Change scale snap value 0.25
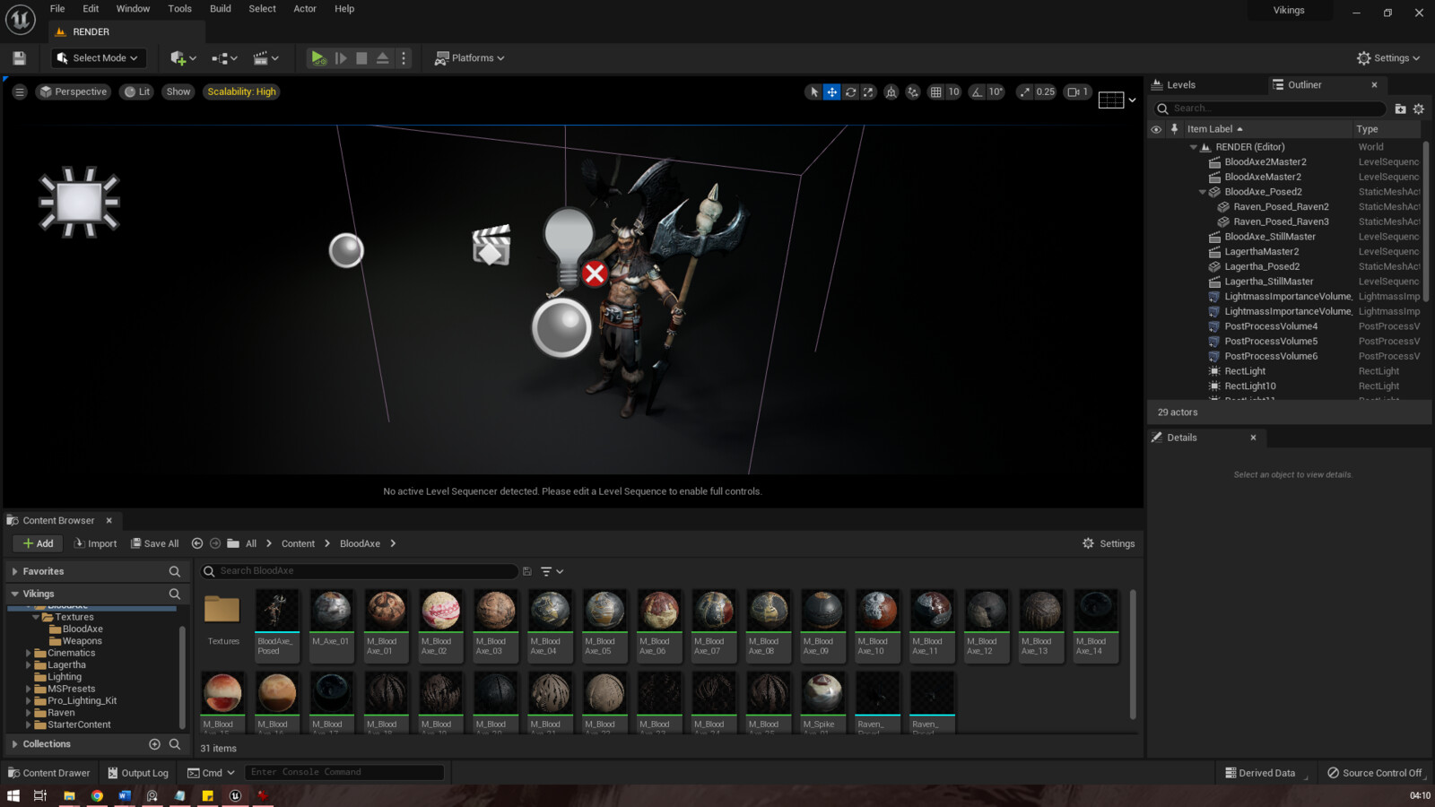Viewport: 1435px width, 807px height. (1046, 91)
